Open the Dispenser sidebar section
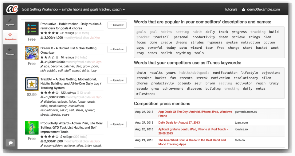Screen dimensions: 295x156 click(10, 52)
